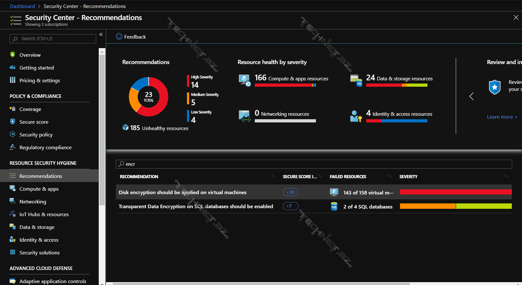Click the Data & storage resources SQL icon
Screen dimensions: 522x285
356,80
